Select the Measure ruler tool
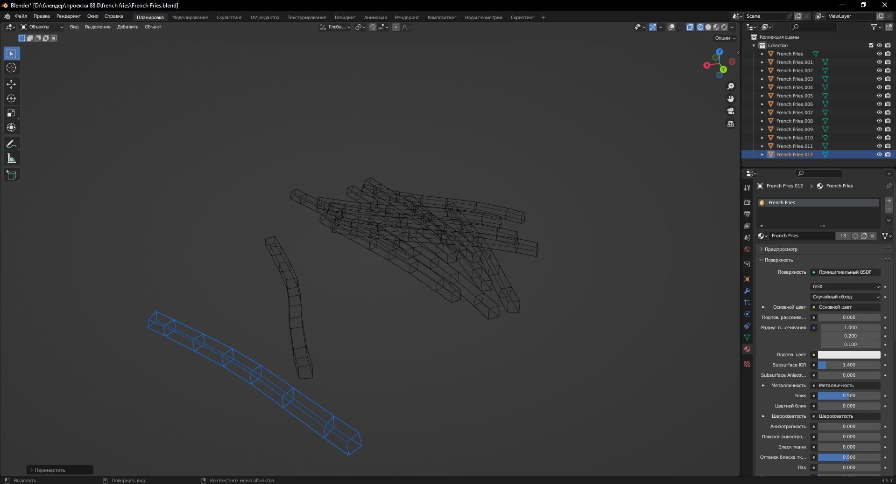The height and width of the screenshot is (484, 896). [x=12, y=159]
